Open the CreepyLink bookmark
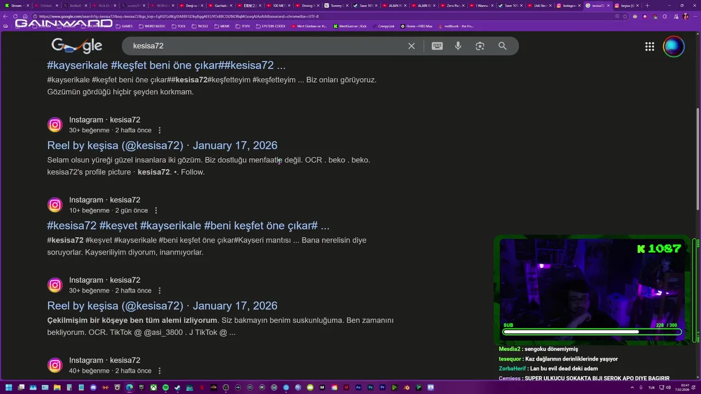This screenshot has width=701, height=394. [384, 26]
